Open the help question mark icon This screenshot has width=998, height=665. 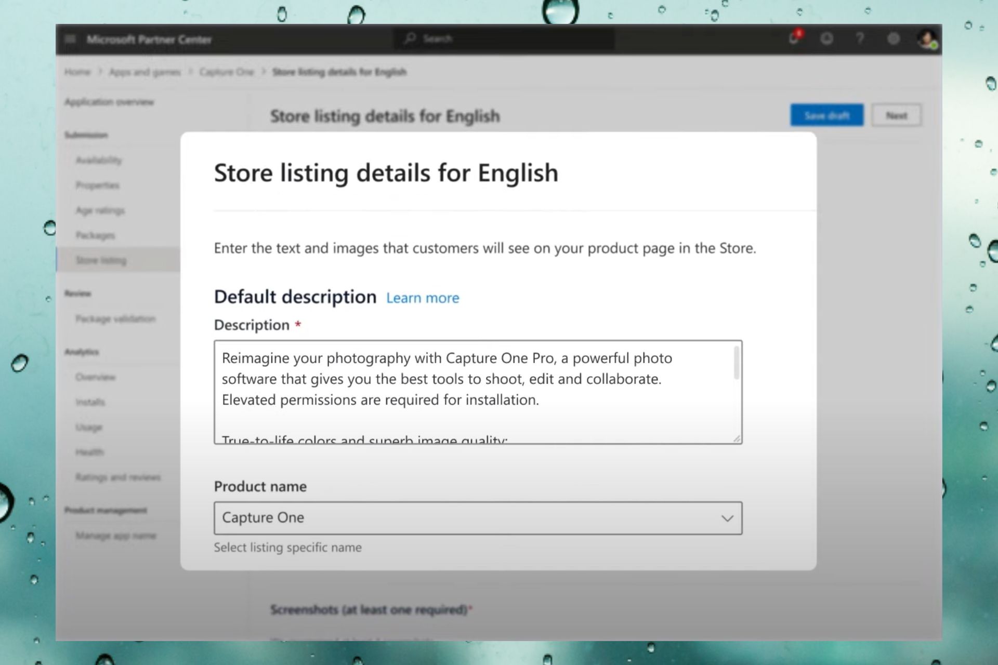860,38
